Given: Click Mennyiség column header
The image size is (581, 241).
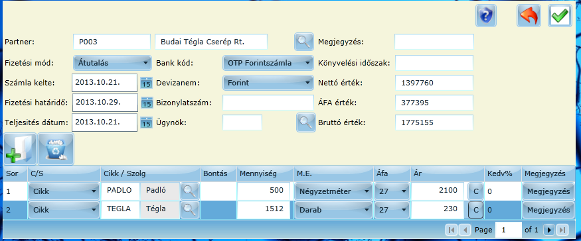Looking at the screenshot, I should point(264,173).
